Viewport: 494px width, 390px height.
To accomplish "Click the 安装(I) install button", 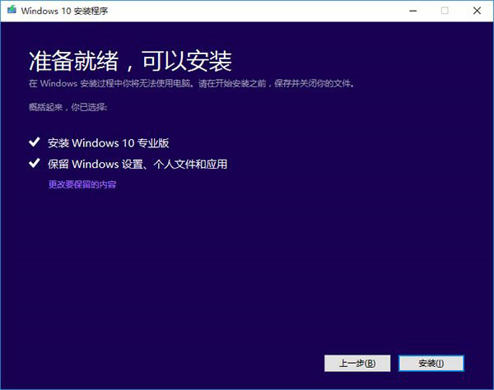I will (431, 363).
